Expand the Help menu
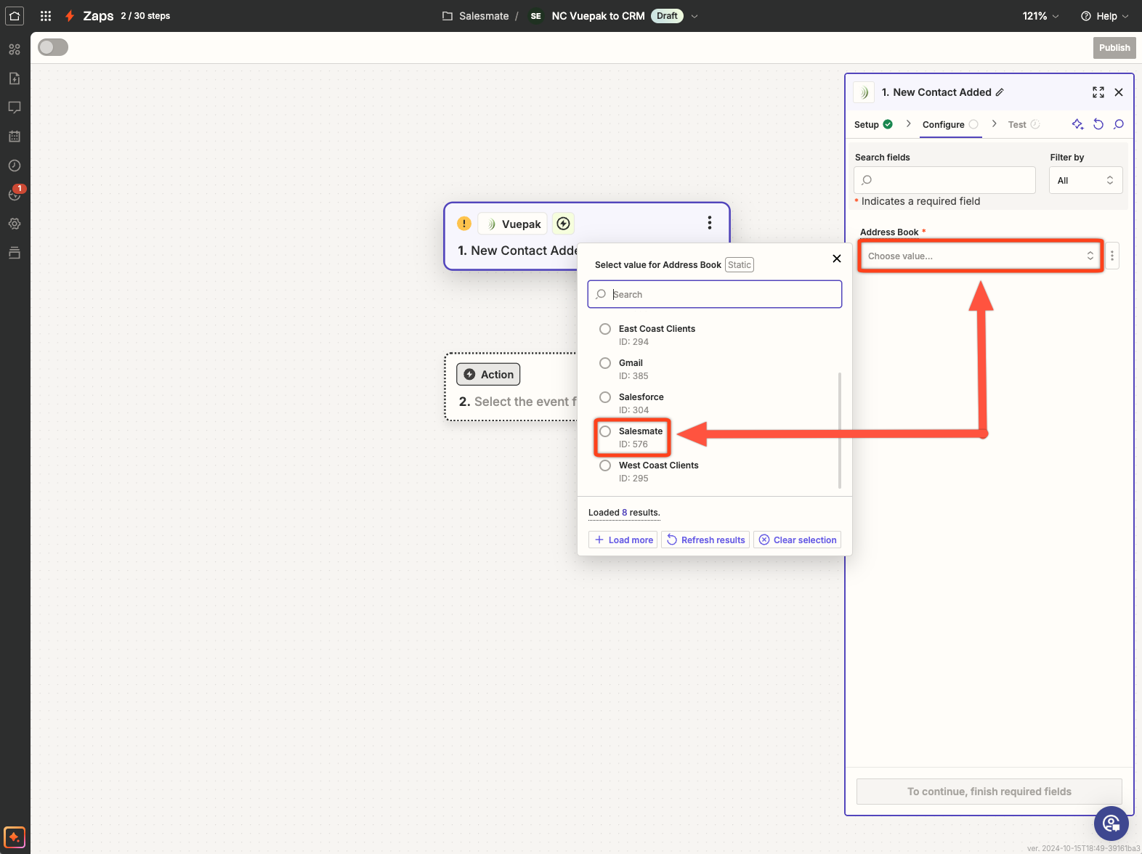The width and height of the screenshot is (1142, 854). [1125, 16]
